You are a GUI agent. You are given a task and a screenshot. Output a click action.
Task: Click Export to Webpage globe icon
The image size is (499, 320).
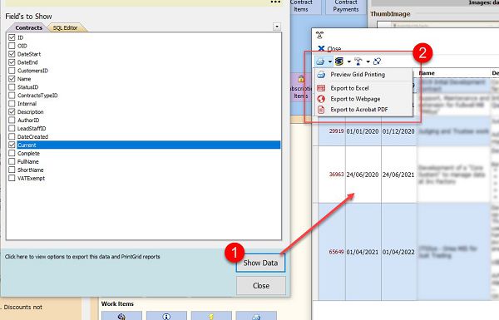321,99
